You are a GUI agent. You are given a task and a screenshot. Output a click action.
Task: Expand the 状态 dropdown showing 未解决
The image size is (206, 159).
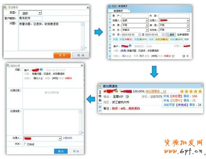click(135, 30)
